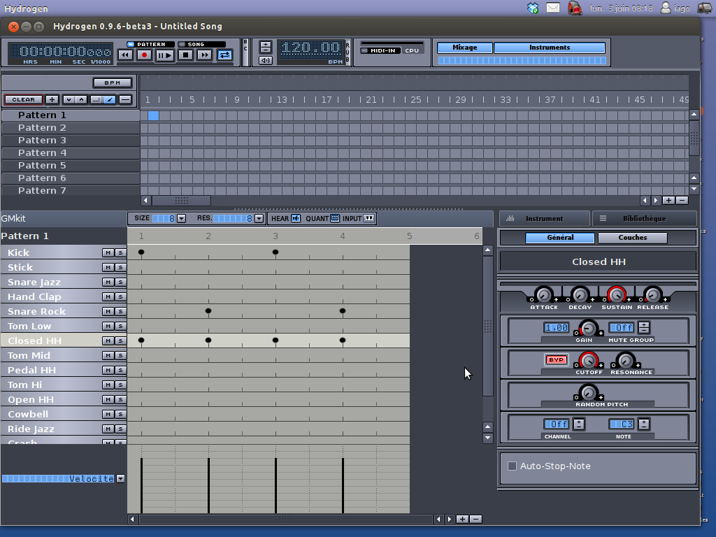
Task: Select the song editor draw mode pencil
Action: point(109,99)
